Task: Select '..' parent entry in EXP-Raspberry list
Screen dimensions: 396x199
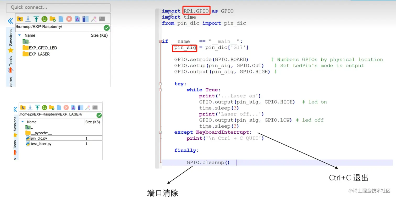Action: pyautogui.click(x=27, y=42)
